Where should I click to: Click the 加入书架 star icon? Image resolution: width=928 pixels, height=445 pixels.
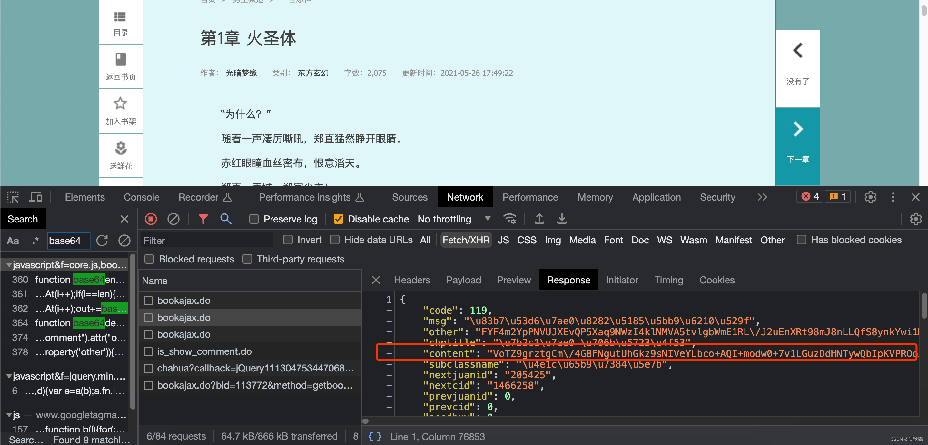point(120,104)
